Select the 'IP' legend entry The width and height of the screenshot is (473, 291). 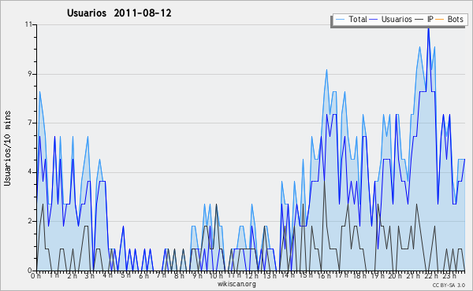pos(430,19)
